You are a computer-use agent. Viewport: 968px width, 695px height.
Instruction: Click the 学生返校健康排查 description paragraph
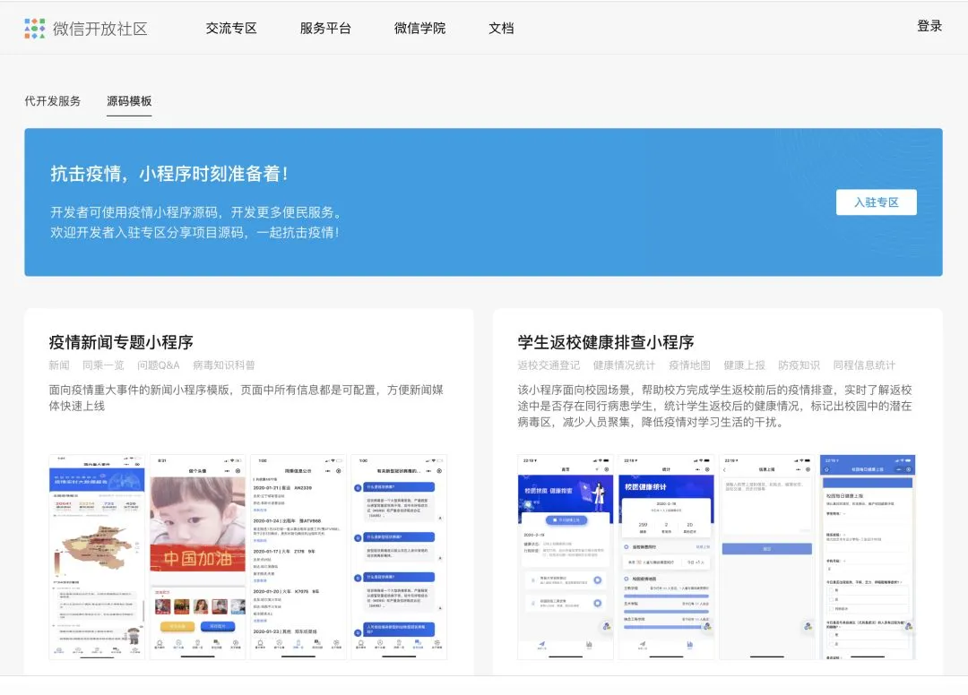pos(714,406)
